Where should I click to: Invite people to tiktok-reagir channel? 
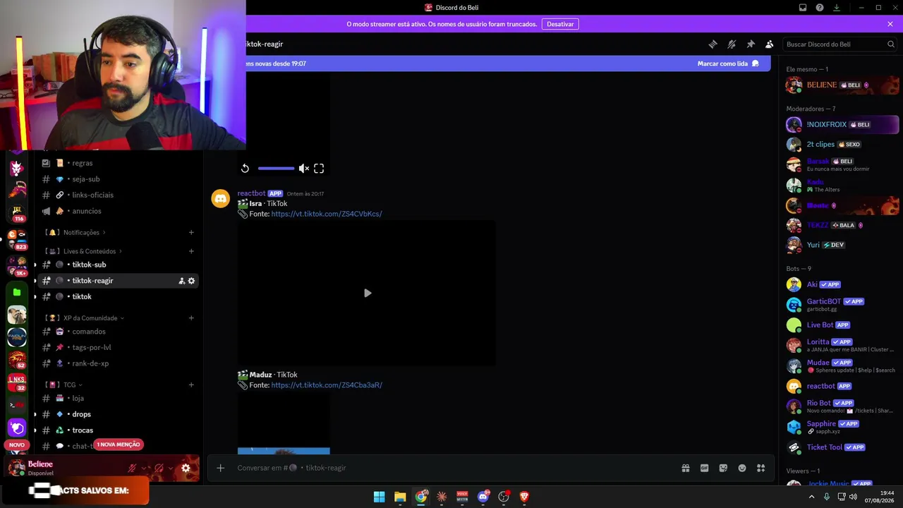(x=181, y=281)
